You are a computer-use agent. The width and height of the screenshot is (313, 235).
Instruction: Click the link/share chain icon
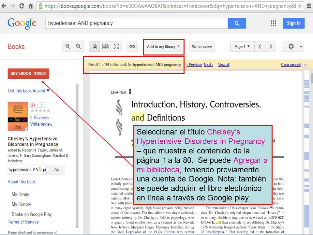pyautogui.click(x=132, y=47)
